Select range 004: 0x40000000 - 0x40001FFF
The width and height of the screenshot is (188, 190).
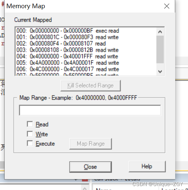tap(86, 56)
